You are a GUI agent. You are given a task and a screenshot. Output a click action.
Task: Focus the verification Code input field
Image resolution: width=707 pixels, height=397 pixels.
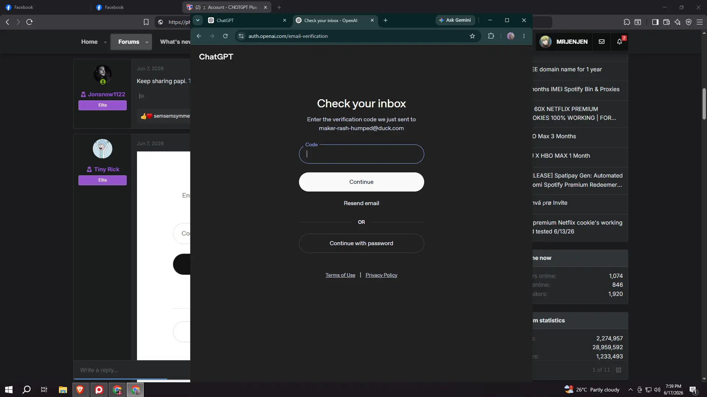coord(361,154)
